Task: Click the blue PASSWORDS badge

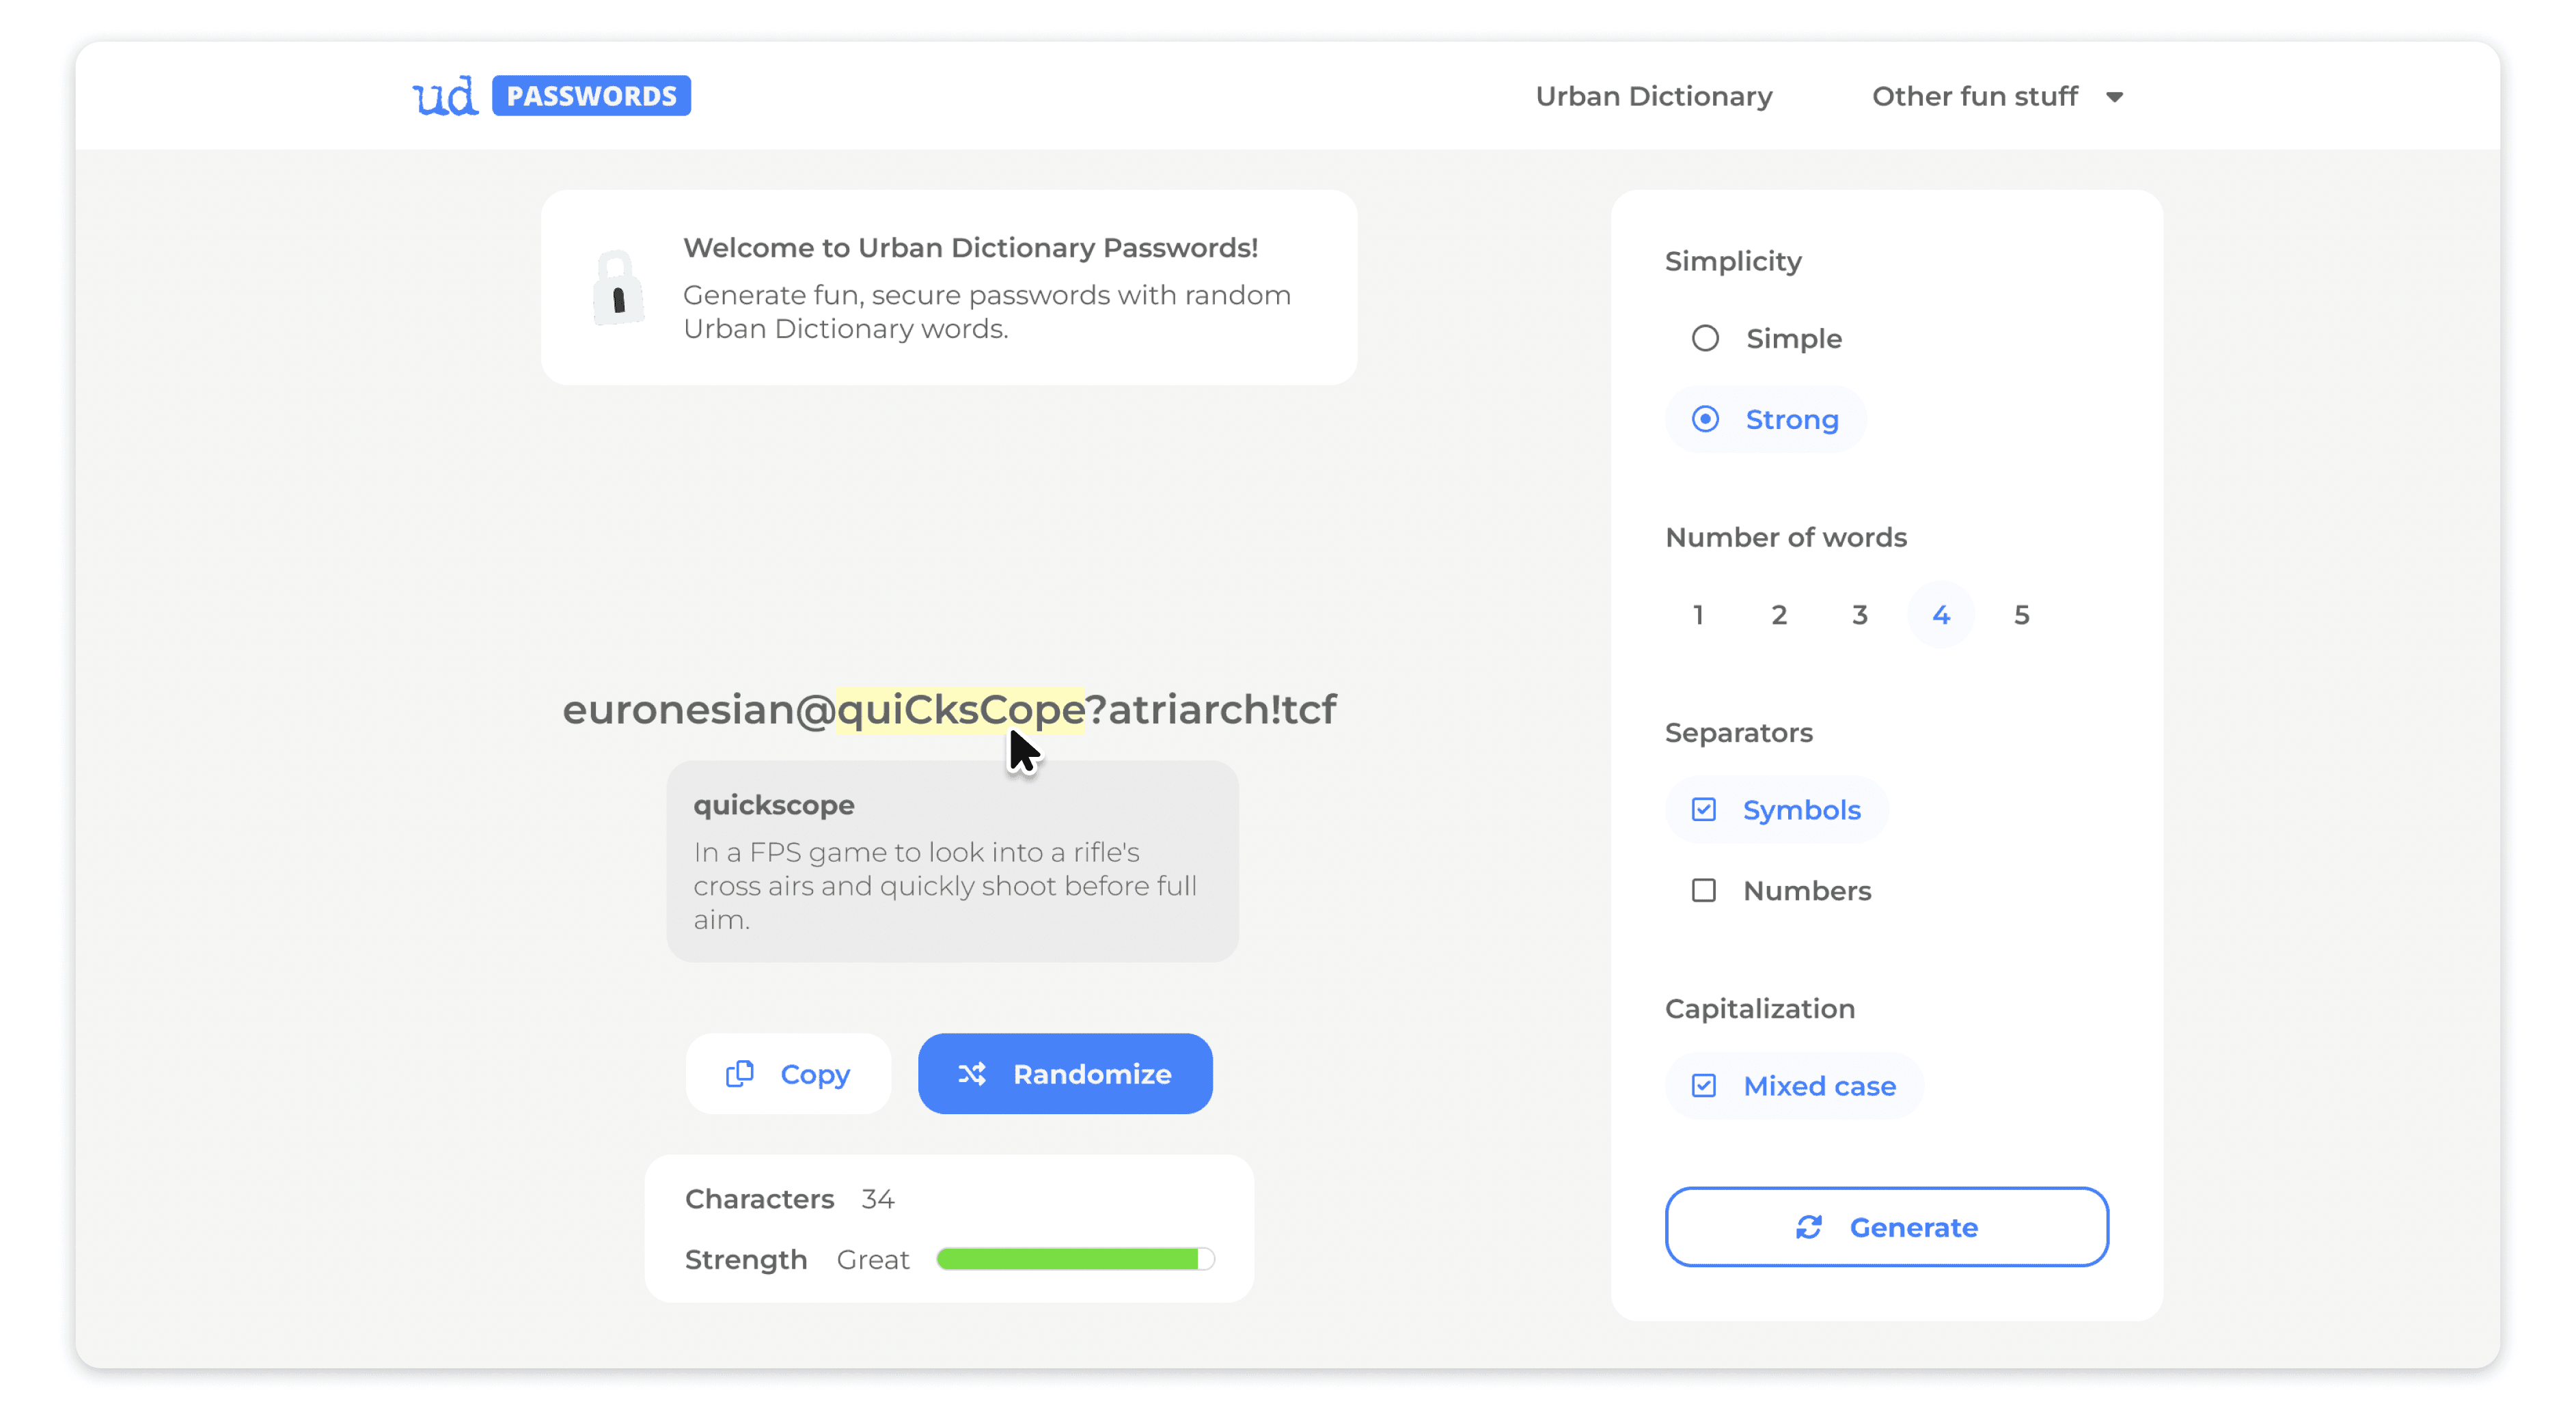Action: click(x=591, y=96)
